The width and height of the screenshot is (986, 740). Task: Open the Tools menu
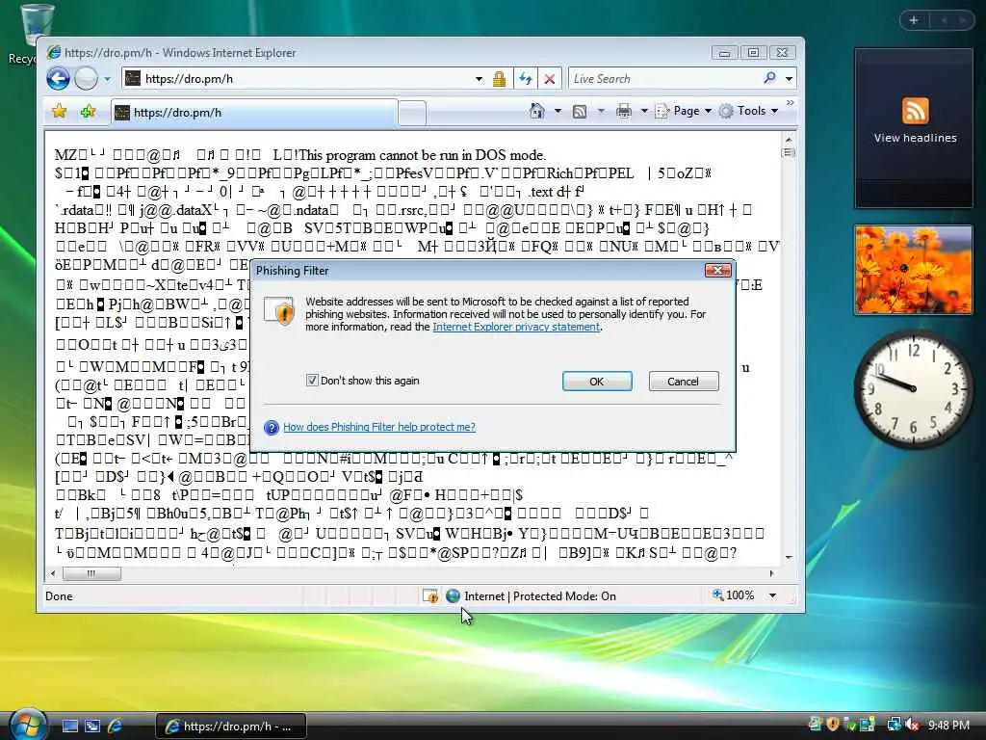coord(749,112)
